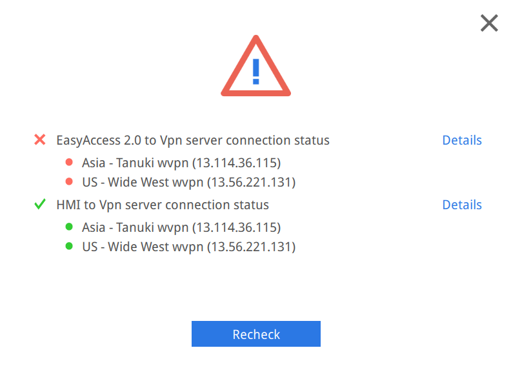Click green dot beside Asia Tanuki wvpn

click(x=69, y=227)
